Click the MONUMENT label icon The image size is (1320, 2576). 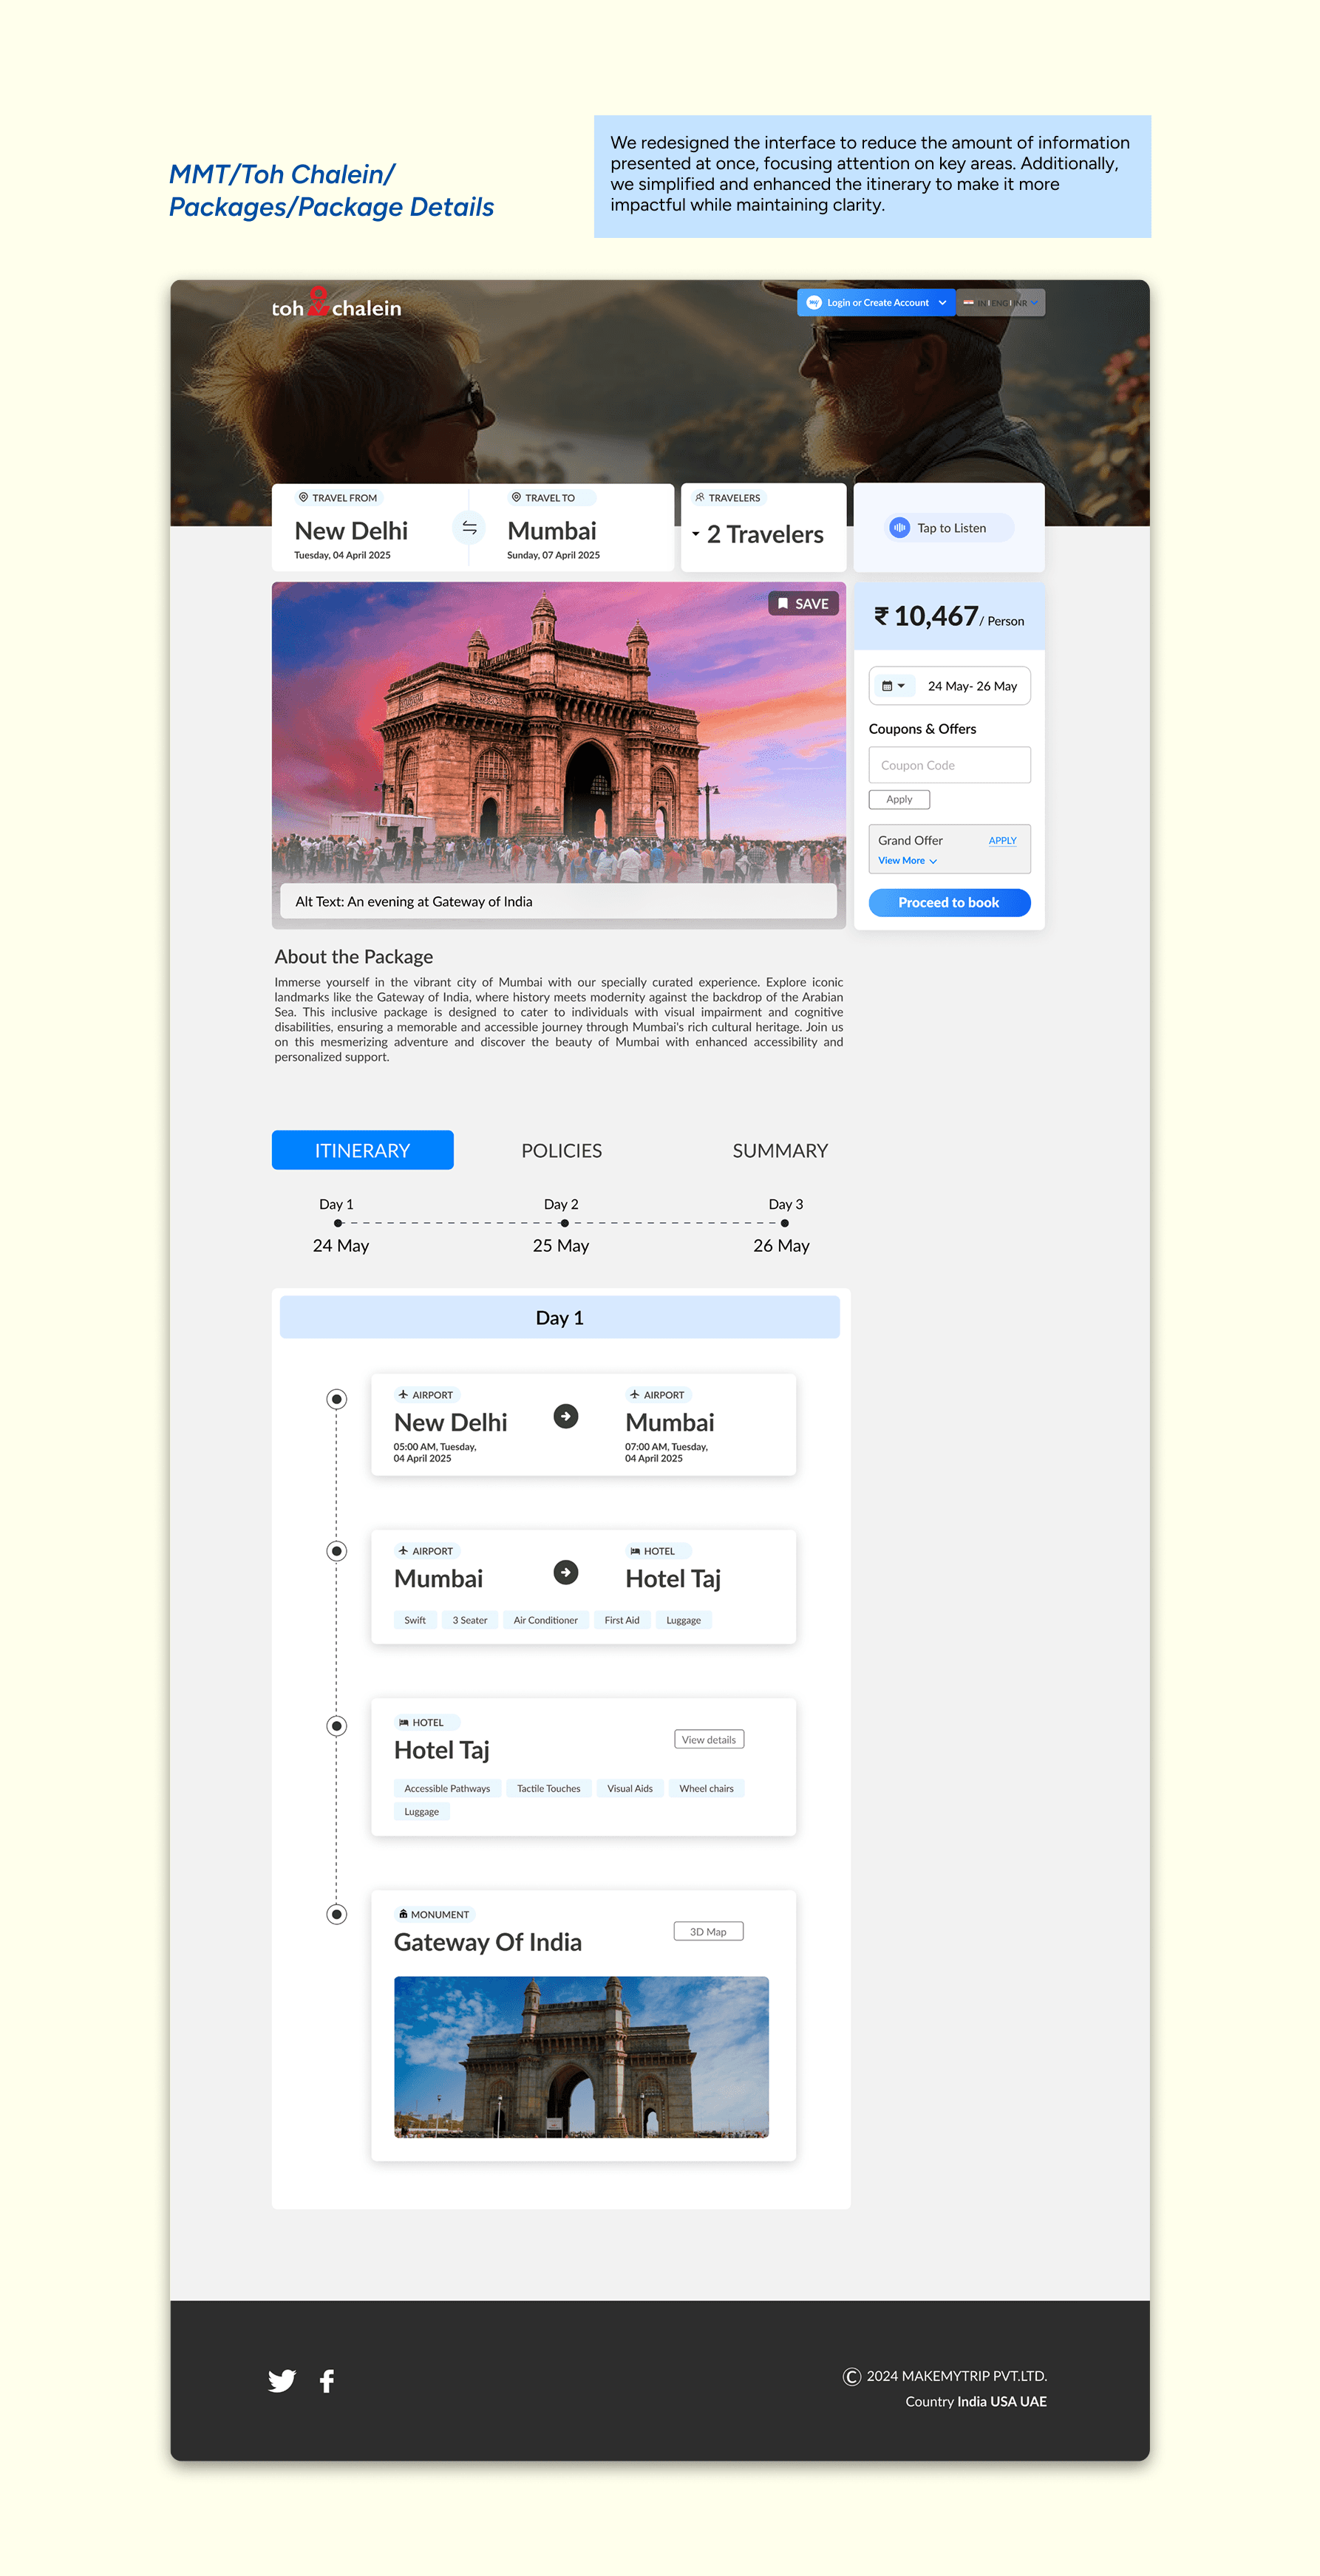403,1914
